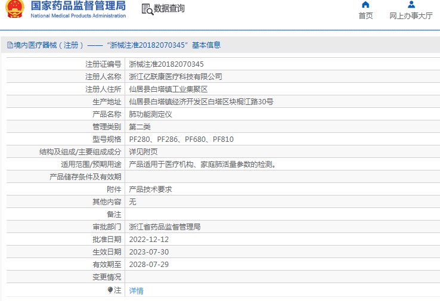This screenshot has width=440, height=301.
Task: Click 结构及组成/主要组成成分 label
Action: click(80, 152)
